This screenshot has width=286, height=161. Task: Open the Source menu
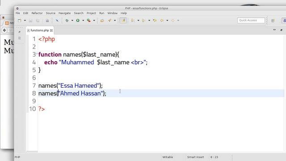tap(50, 13)
